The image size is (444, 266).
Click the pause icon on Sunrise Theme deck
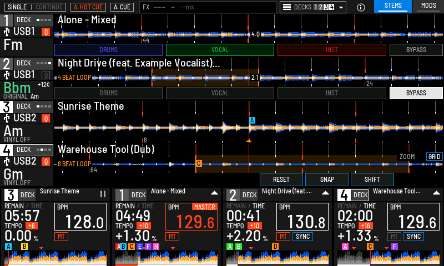tap(103, 194)
